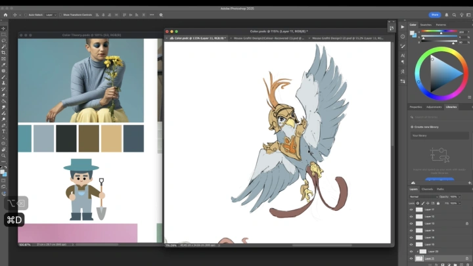The image size is (473, 266).
Task: Select the Move tool in toolbar
Action: 4,28
